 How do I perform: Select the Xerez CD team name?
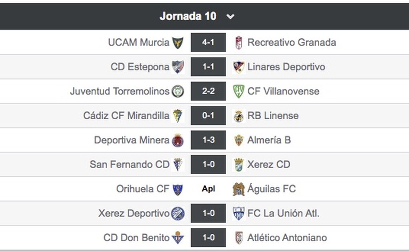268,164
